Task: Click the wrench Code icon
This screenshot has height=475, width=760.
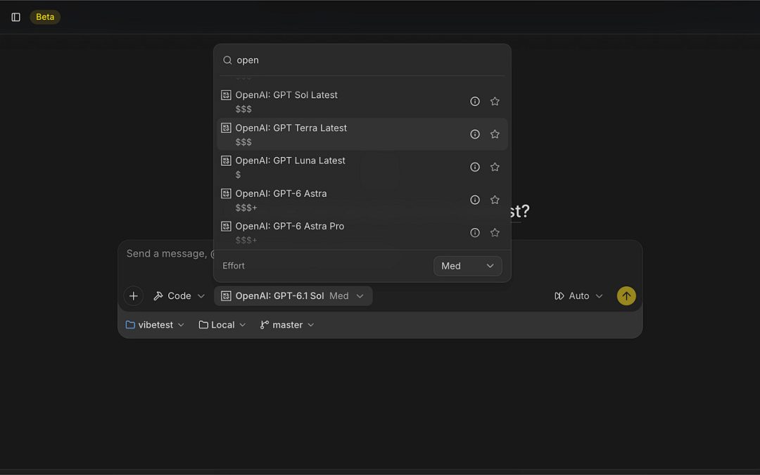Action: click(x=158, y=296)
